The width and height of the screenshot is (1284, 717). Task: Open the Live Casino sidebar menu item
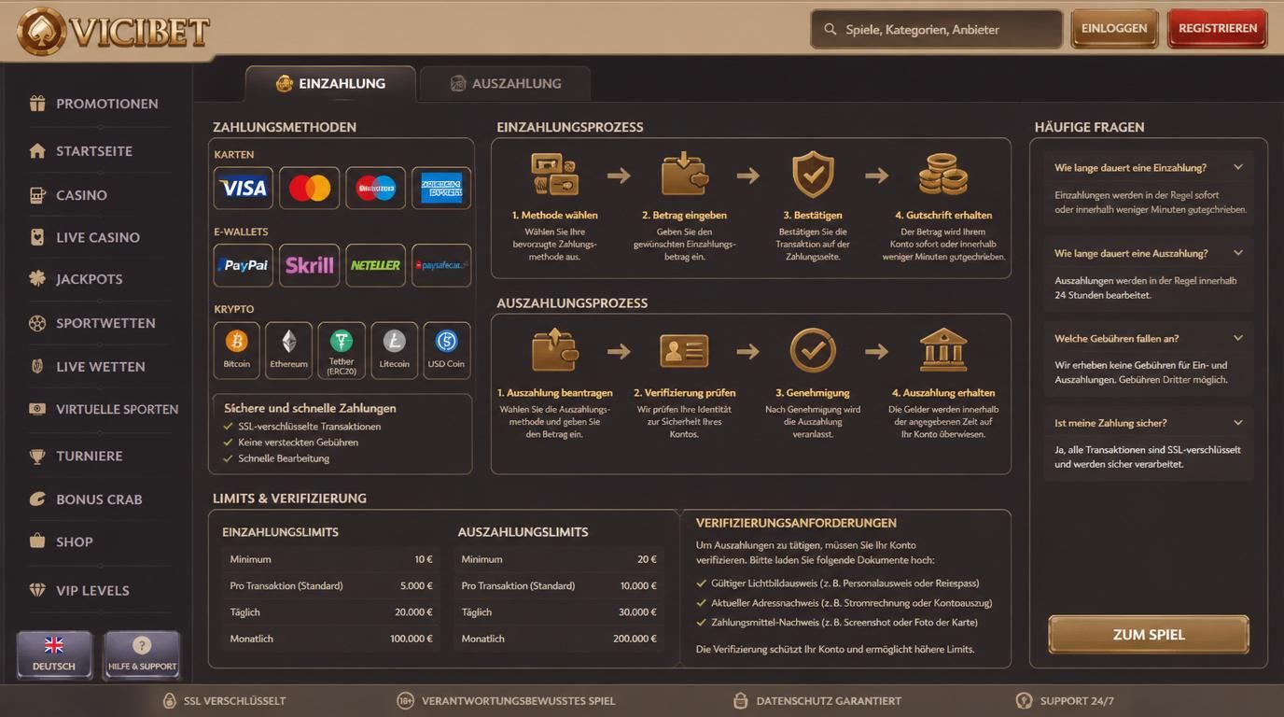[98, 237]
